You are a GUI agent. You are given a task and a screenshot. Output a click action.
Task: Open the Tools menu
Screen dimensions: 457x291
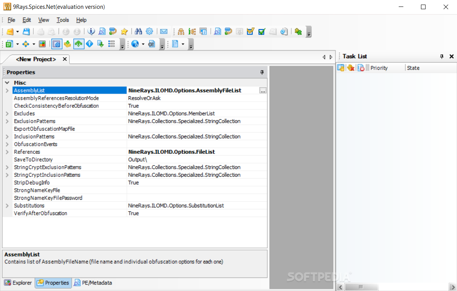click(x=62, y=20)
